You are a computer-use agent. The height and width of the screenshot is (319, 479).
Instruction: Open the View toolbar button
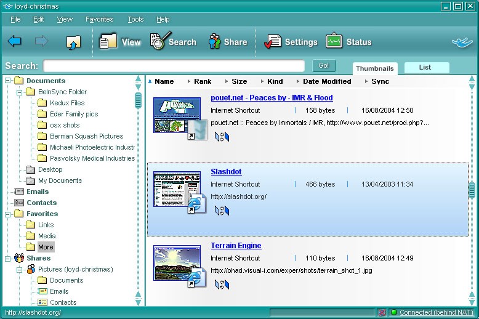click(x=120, y=41)
